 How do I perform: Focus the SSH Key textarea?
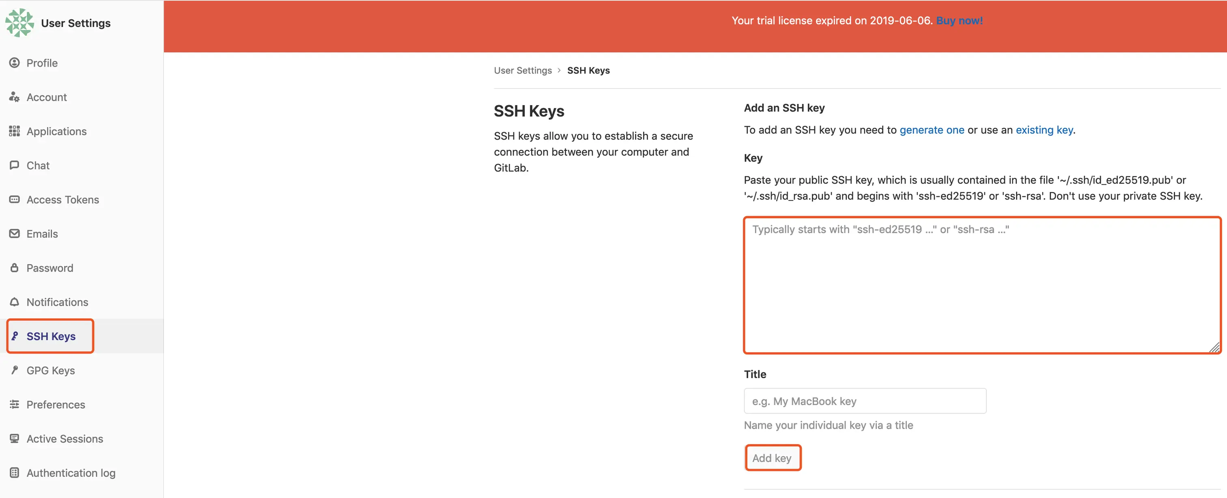click(x=981, y=285)
